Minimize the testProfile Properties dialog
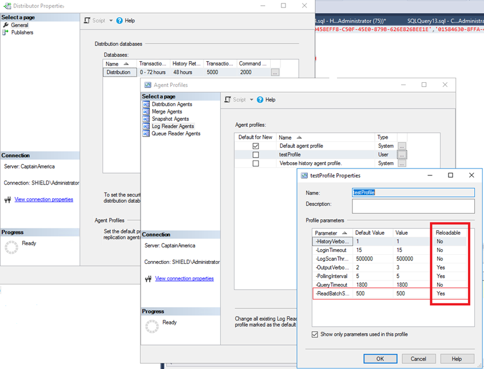Image resolution: width=484 pixels, height=369 pixels. [x=430, y=175]
